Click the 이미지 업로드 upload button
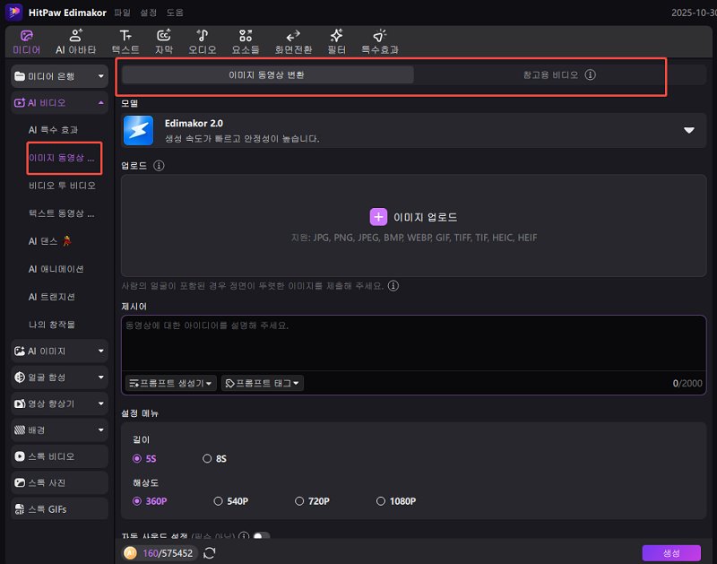This screenshot has height=564, width=717. pos(416,216)
